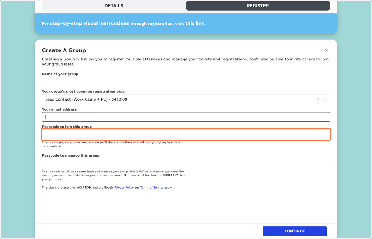Click the 'Passcode to manage this group' label

(71, 155)
